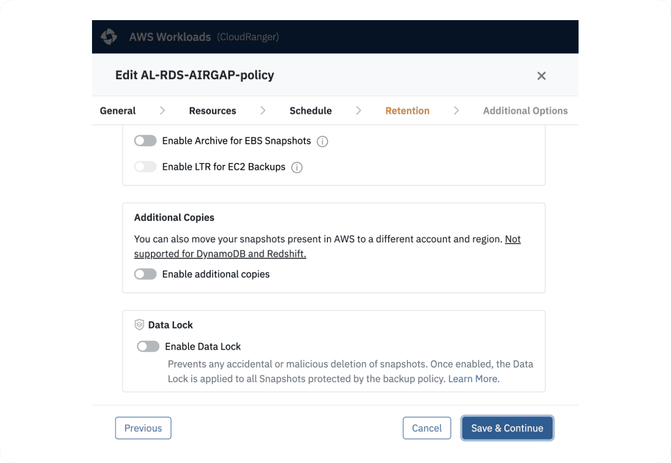Viewport: 671px width, 463px height.
Task: Go back with the Previous button
Action: click(x=143, y=428)
